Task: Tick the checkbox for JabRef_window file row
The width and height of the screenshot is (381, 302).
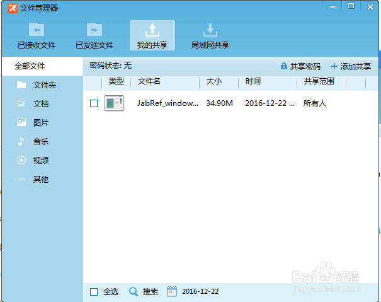Action: coord(94,103)
